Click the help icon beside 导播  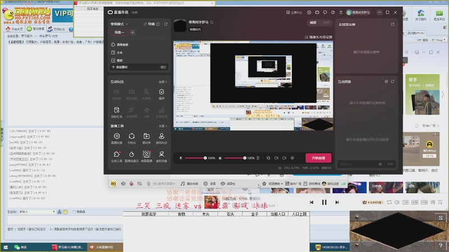click(158, 24)
